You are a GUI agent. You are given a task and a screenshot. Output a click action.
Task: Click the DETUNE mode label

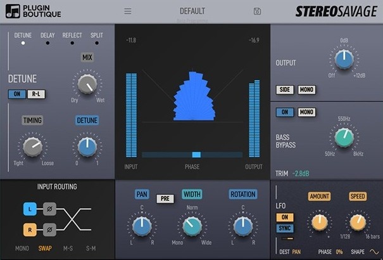pyautogui.click(x=23, y=36)
